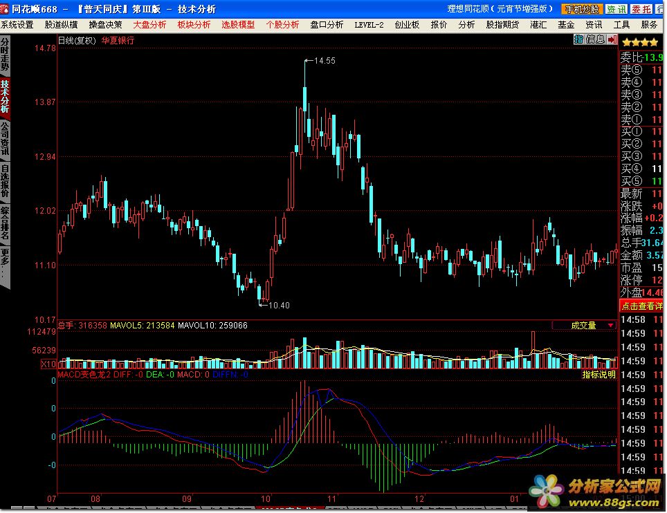The width and height of the screenshot is (667, 513).
Task: Click 点击查看详 detail link
Action: point(642,306)
